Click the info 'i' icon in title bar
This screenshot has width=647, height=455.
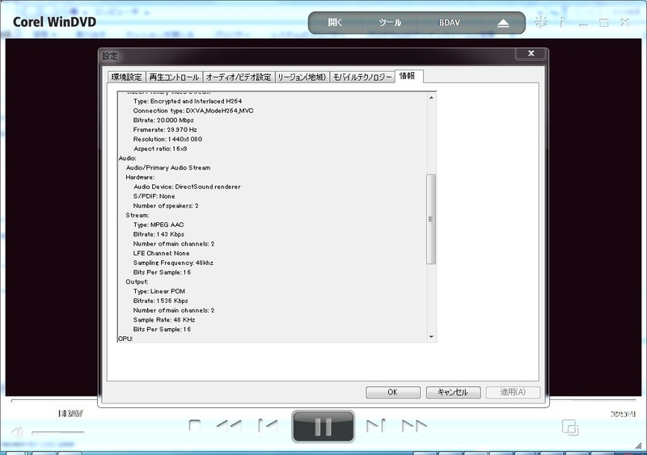[561, 23]
